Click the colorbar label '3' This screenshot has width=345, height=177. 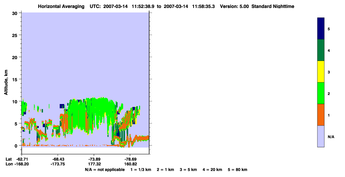(329, 72)
